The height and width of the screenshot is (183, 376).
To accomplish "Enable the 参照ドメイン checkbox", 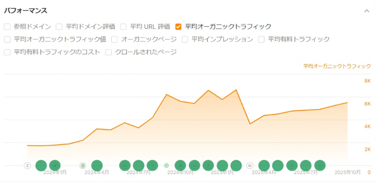I will pyautogui.click(x=7, y=27).
